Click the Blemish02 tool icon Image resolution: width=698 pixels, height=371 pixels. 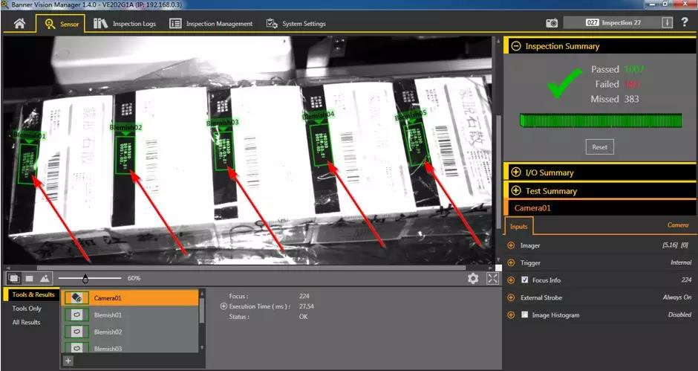tap(76, 332)
